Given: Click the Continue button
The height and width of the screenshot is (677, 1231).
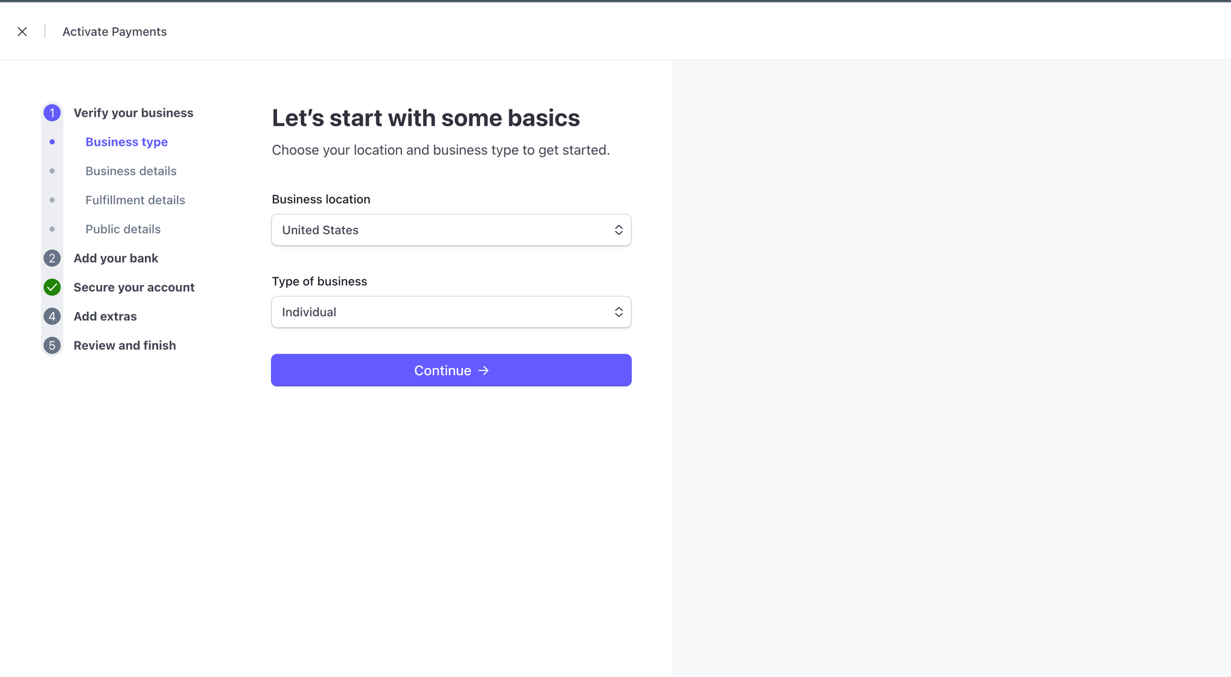Looking at the screenshot, I should tap(451, 370).
